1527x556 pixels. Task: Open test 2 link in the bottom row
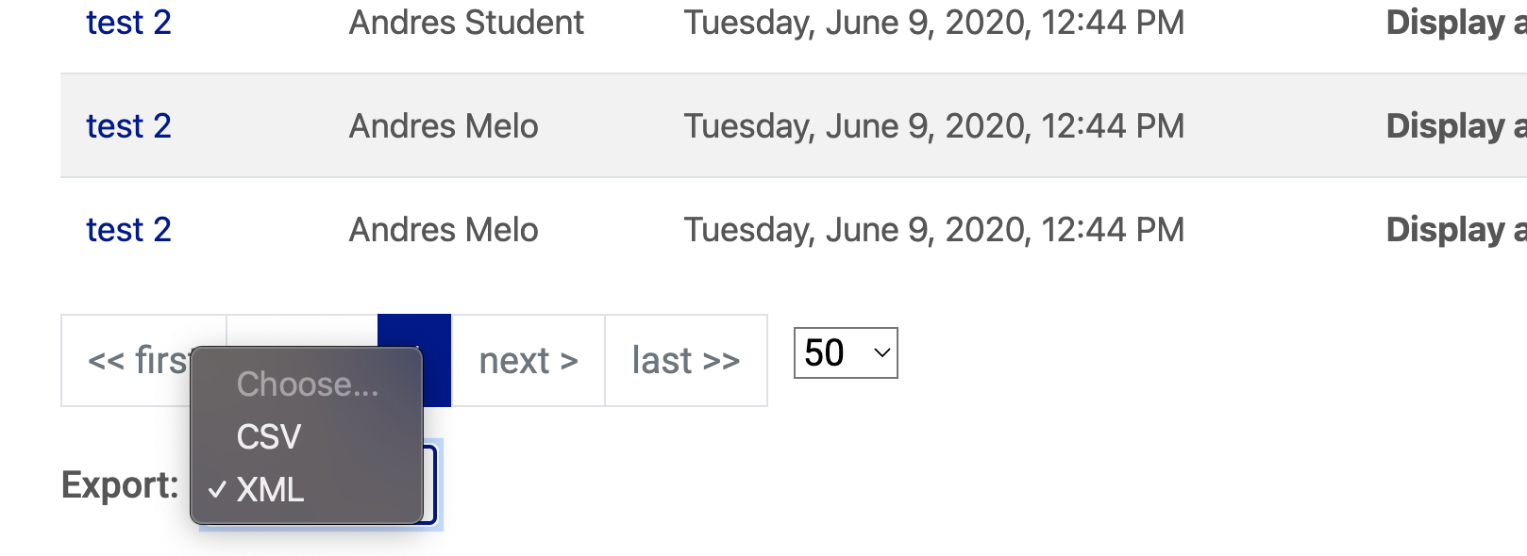point(128,230)
